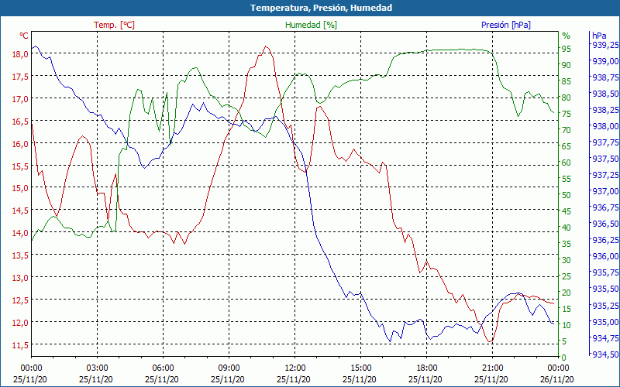Click the '21:00' time axis label
Image resolution: width=620 pixels, height=387 pixels.
(492, 368)
